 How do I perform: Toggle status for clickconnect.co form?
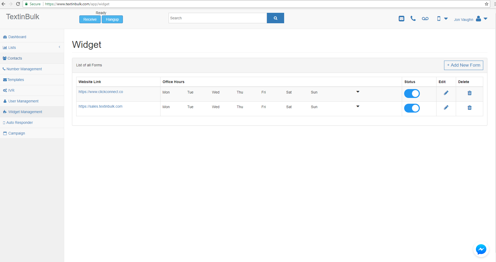point(412,94)
